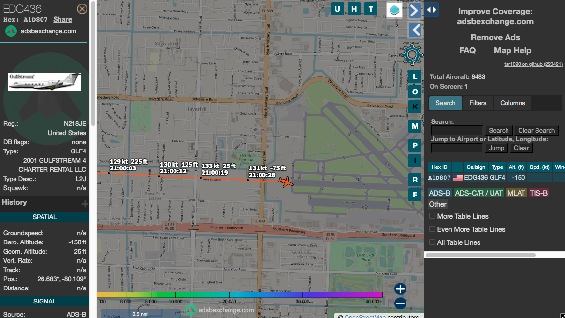Toggle the TIS-B source filter
The height and width of the screenshot is (318, 565).
[x=539, y=193]
